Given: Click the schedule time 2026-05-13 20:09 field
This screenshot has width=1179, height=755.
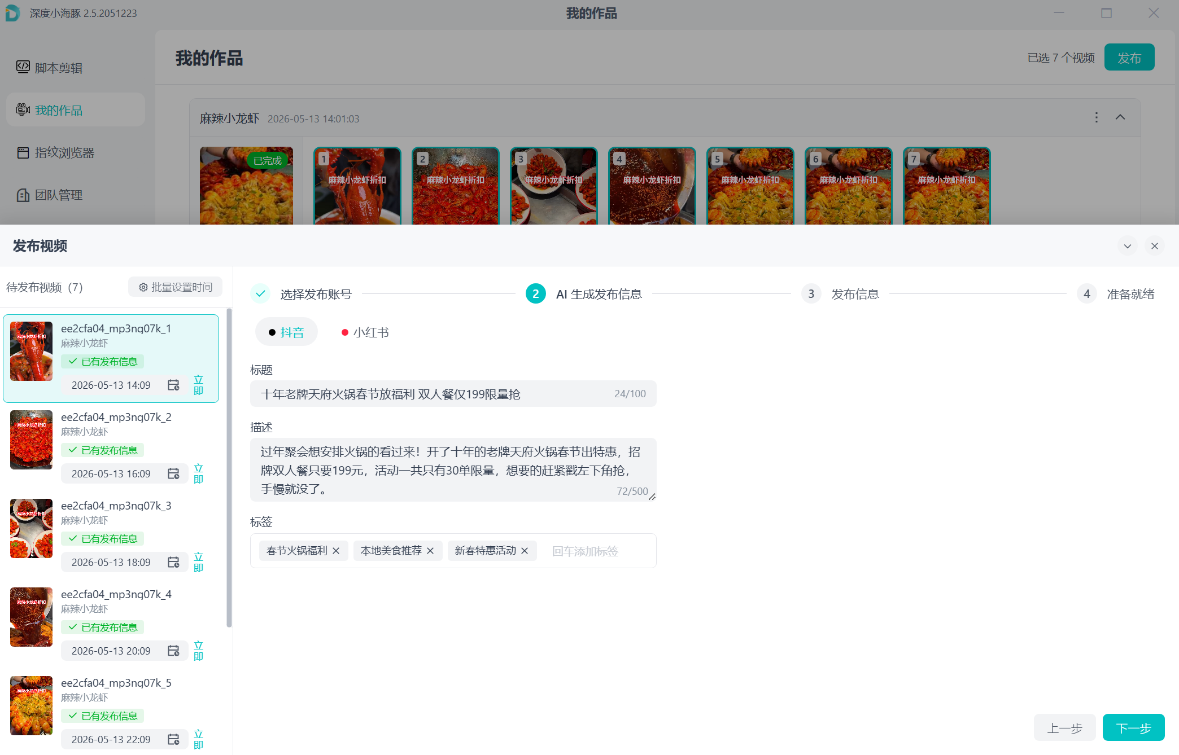Looking at the screenshot, I should click(x=124, y=651).
